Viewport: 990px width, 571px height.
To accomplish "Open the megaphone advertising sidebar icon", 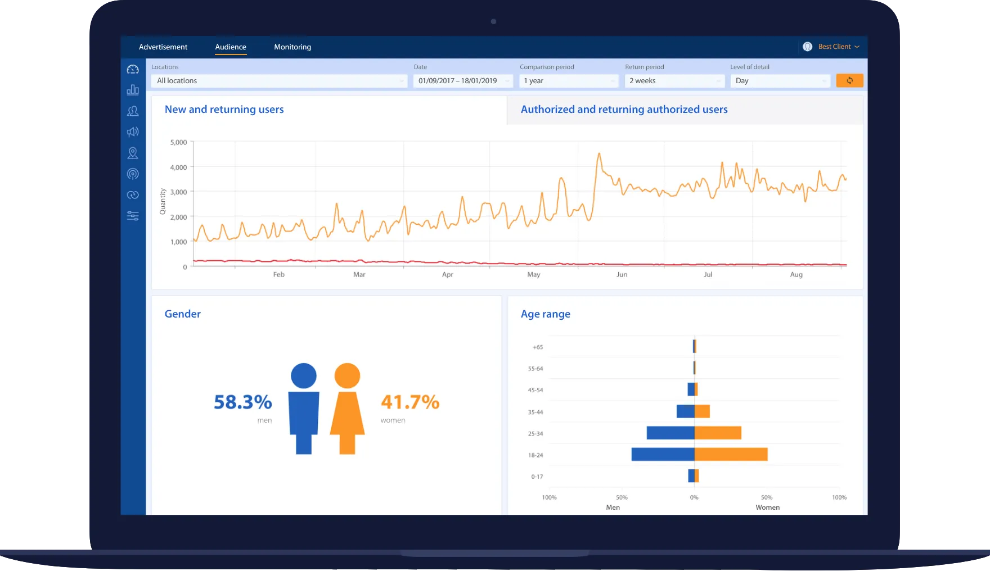I will click(133, 132).
